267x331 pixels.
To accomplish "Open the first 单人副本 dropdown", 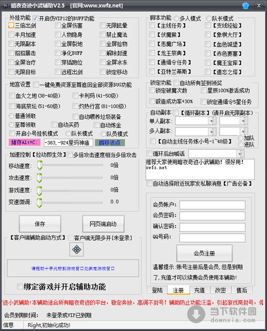I will click(212, 121).
